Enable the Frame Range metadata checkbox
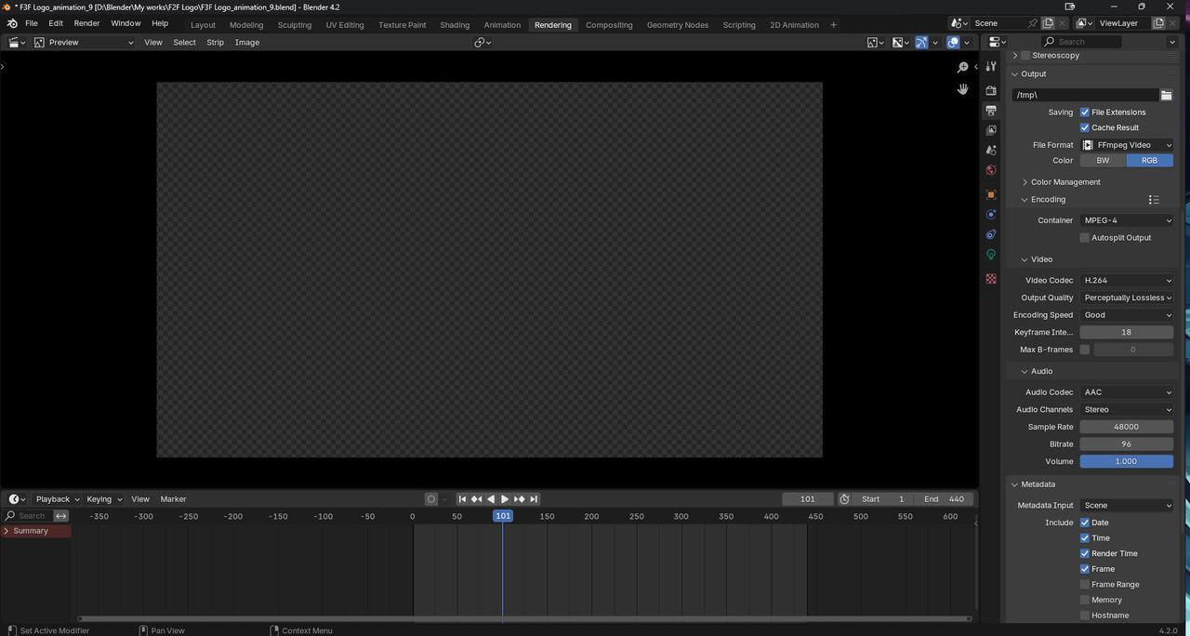This screenshot has width=1190, height=636. pos(1085,585)
